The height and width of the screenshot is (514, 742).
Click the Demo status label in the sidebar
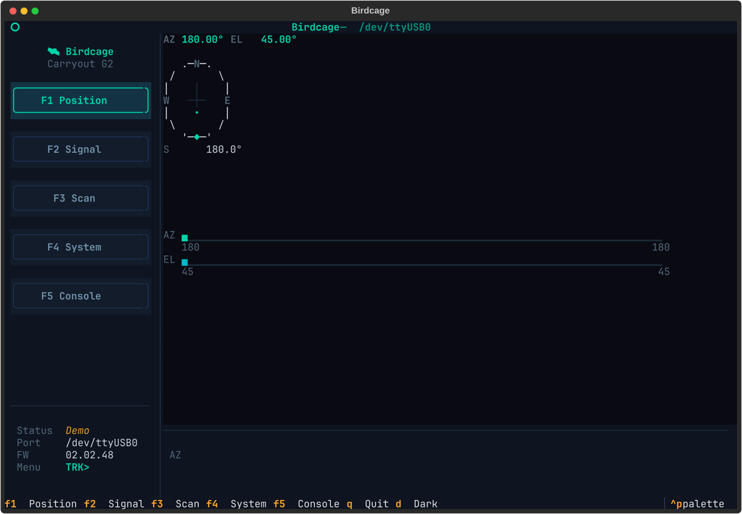77,430
